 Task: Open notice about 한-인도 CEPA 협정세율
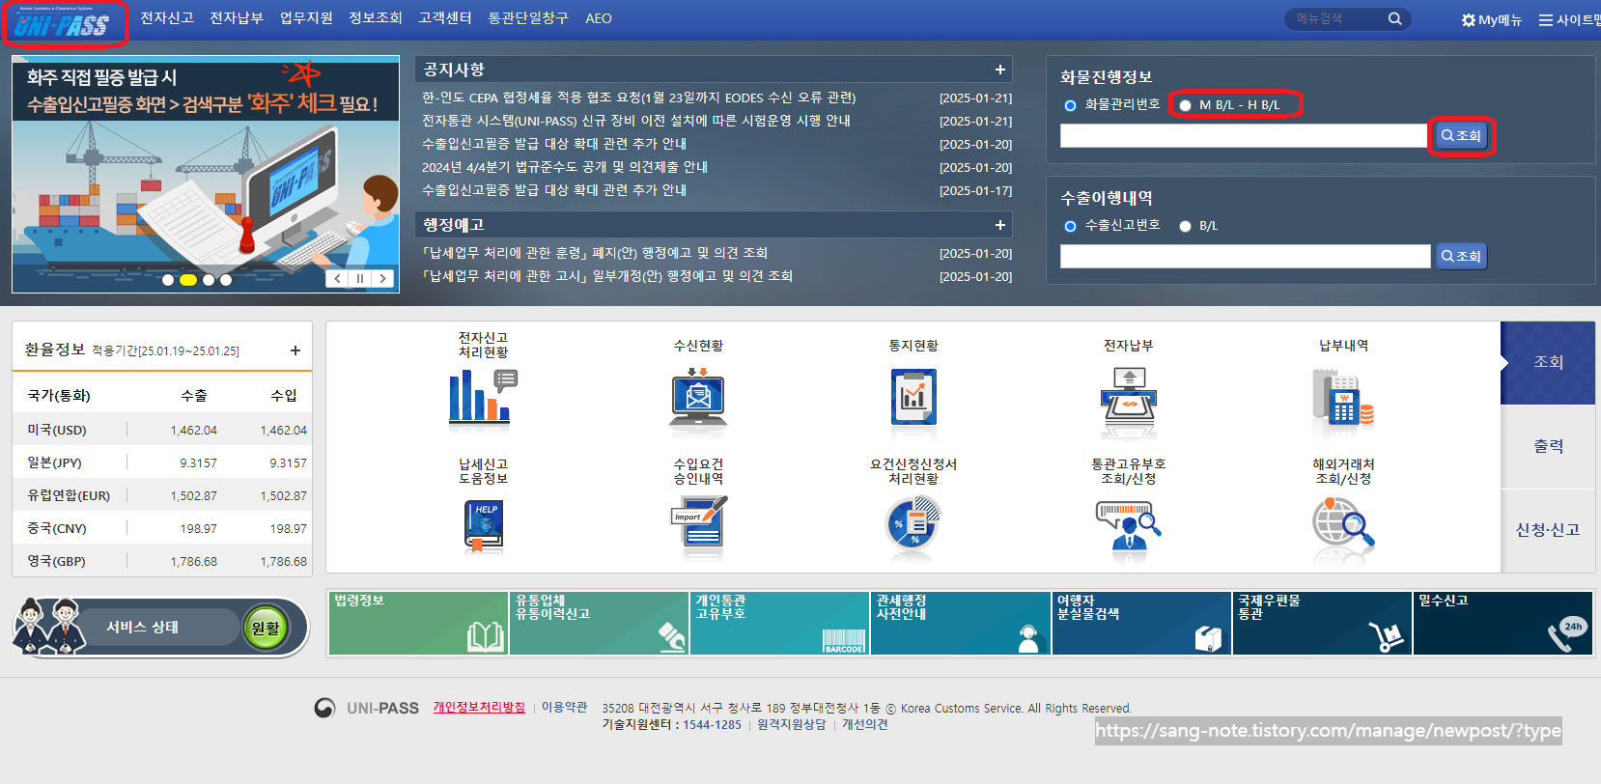[638, 98]
